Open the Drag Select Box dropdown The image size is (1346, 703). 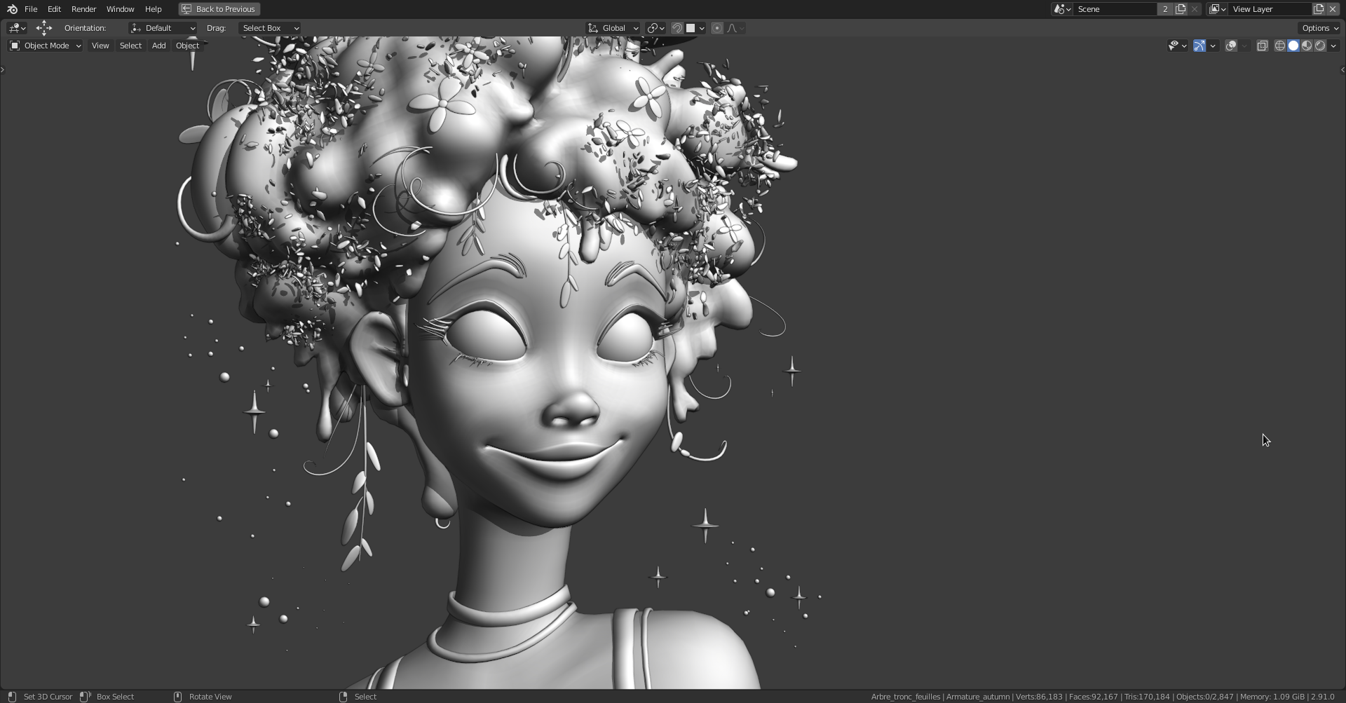point(270,28)
